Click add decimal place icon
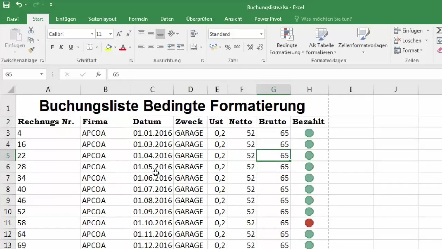The image size is (442, 249). [x=250, y=47]
